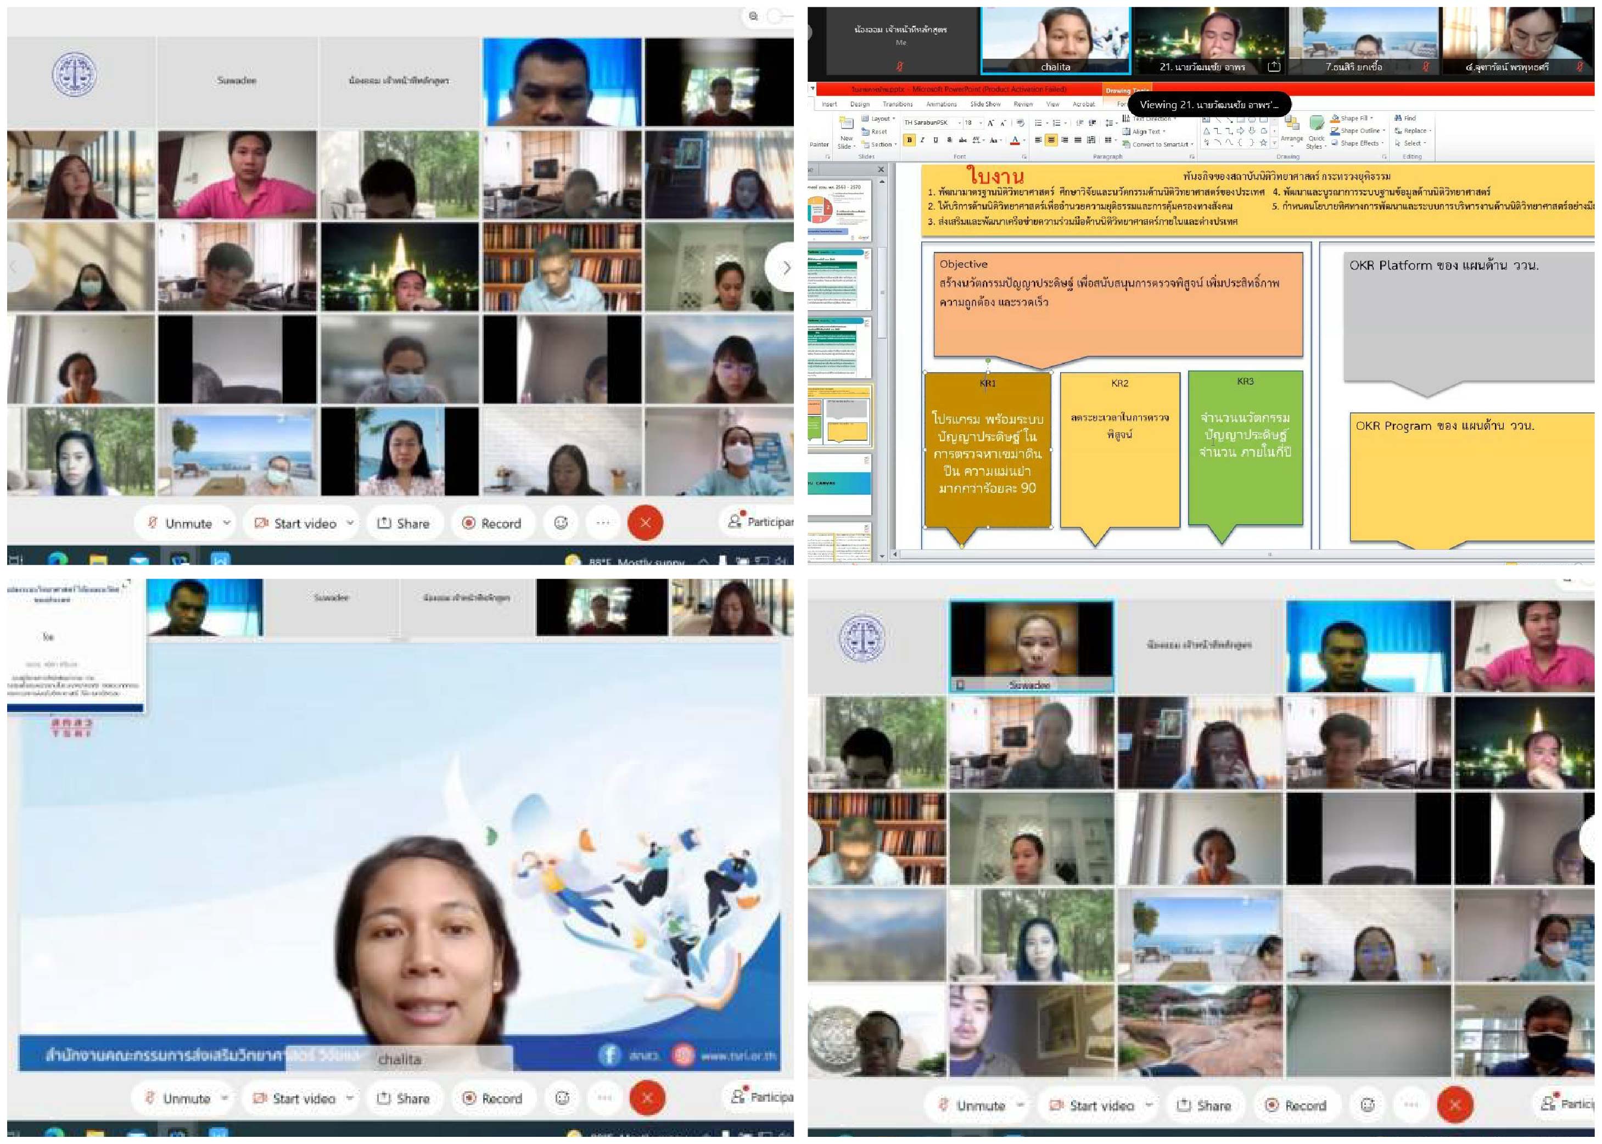Viewport: 1602px width, 1144px height.
Task: Switch to the Design ribbon tab
Action: [x=860, y=104]
